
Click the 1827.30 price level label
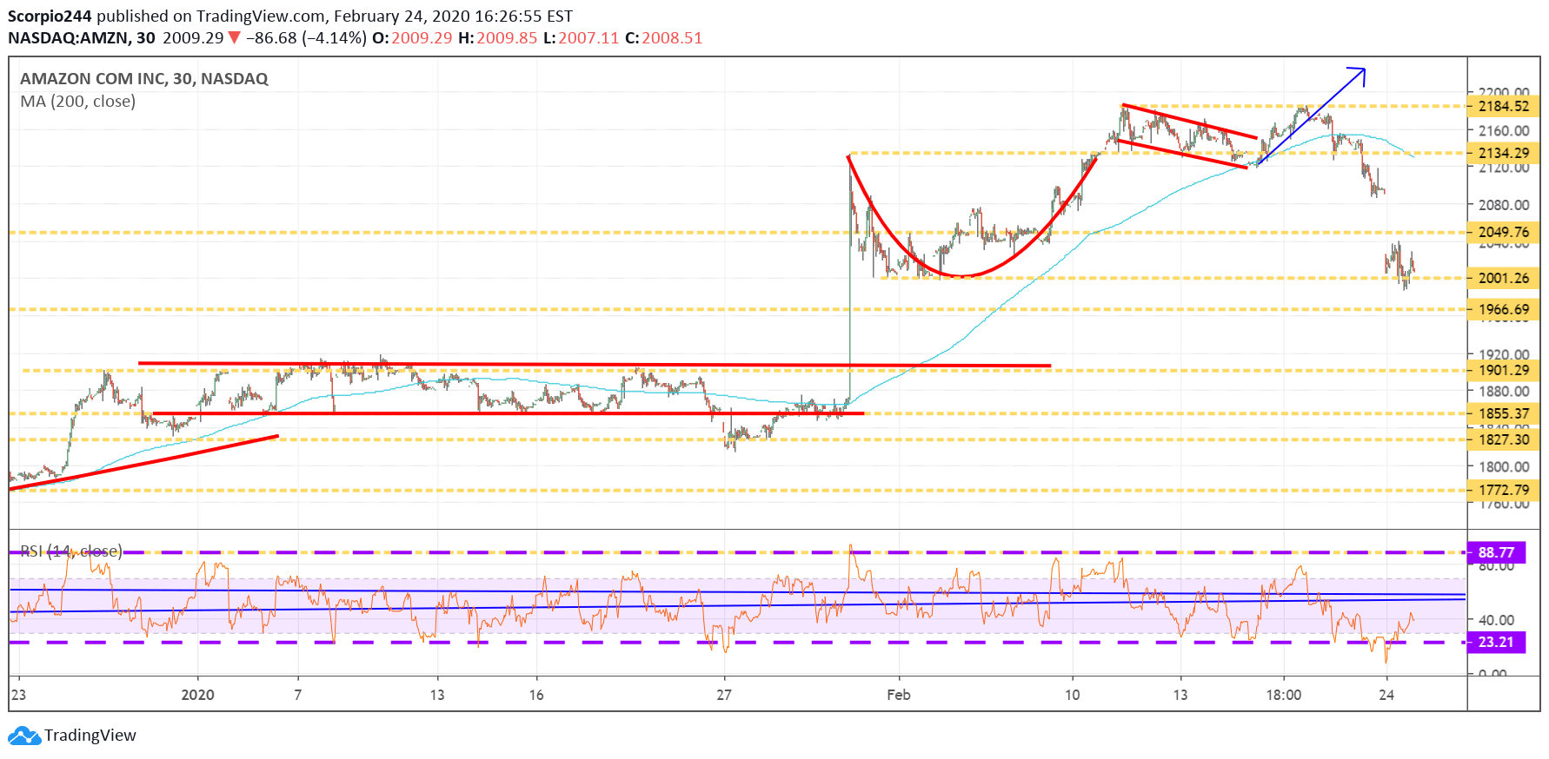(1503, 439)
